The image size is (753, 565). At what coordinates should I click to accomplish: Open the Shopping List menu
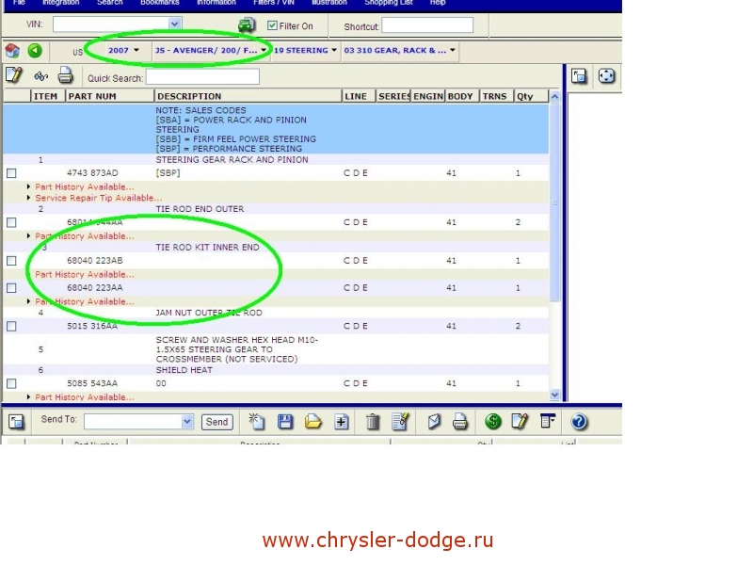(391, 3)
